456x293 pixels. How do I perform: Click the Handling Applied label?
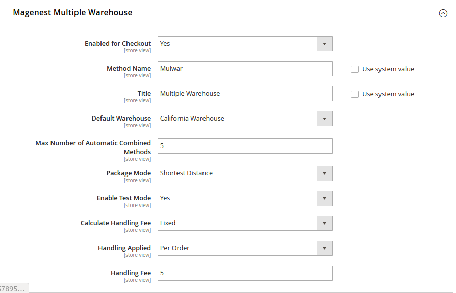124,248
